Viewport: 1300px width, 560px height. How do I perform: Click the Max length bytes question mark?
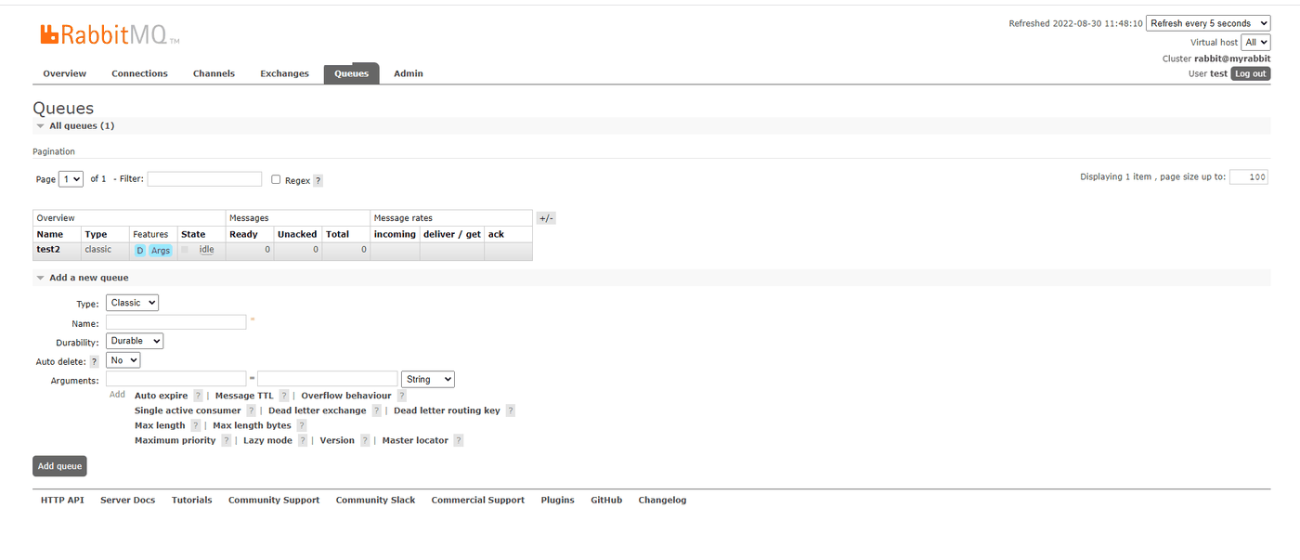click(x=301, y=425)
